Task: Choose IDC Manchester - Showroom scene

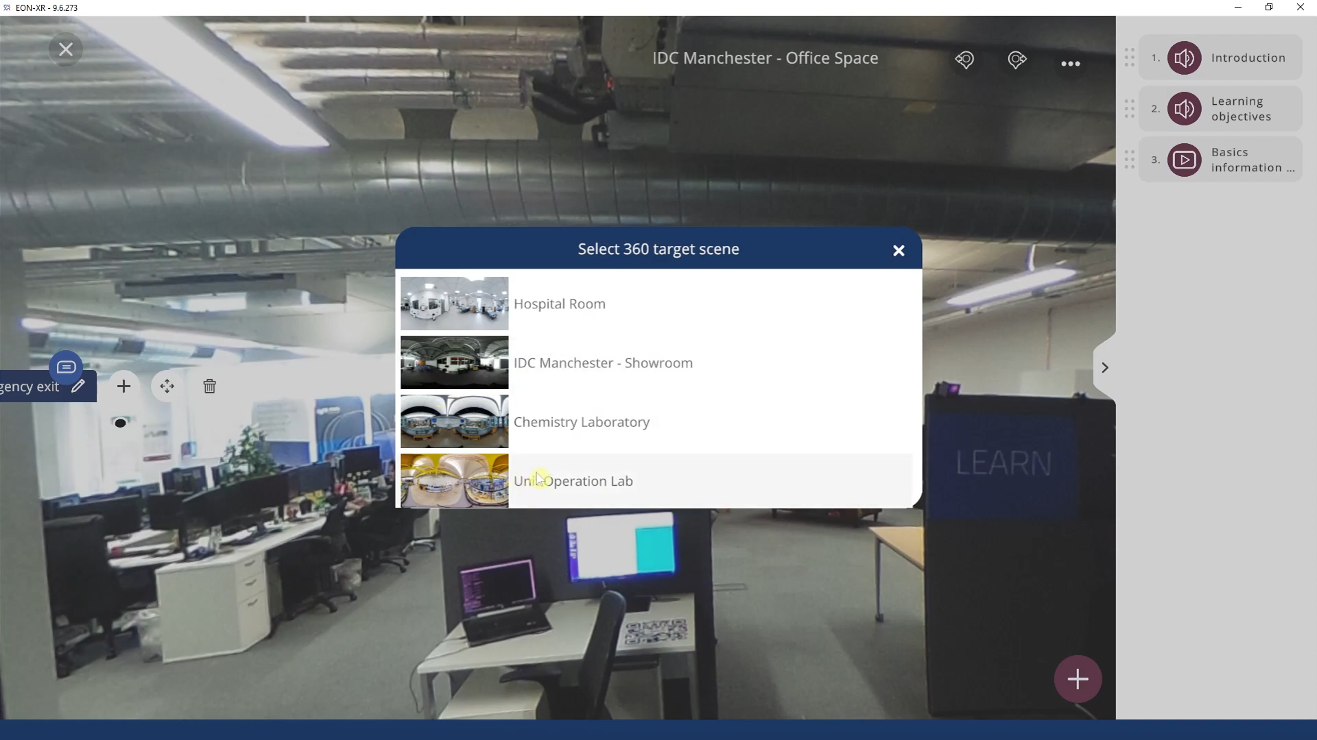Action: pyautogui.click(x=656, y=362)
